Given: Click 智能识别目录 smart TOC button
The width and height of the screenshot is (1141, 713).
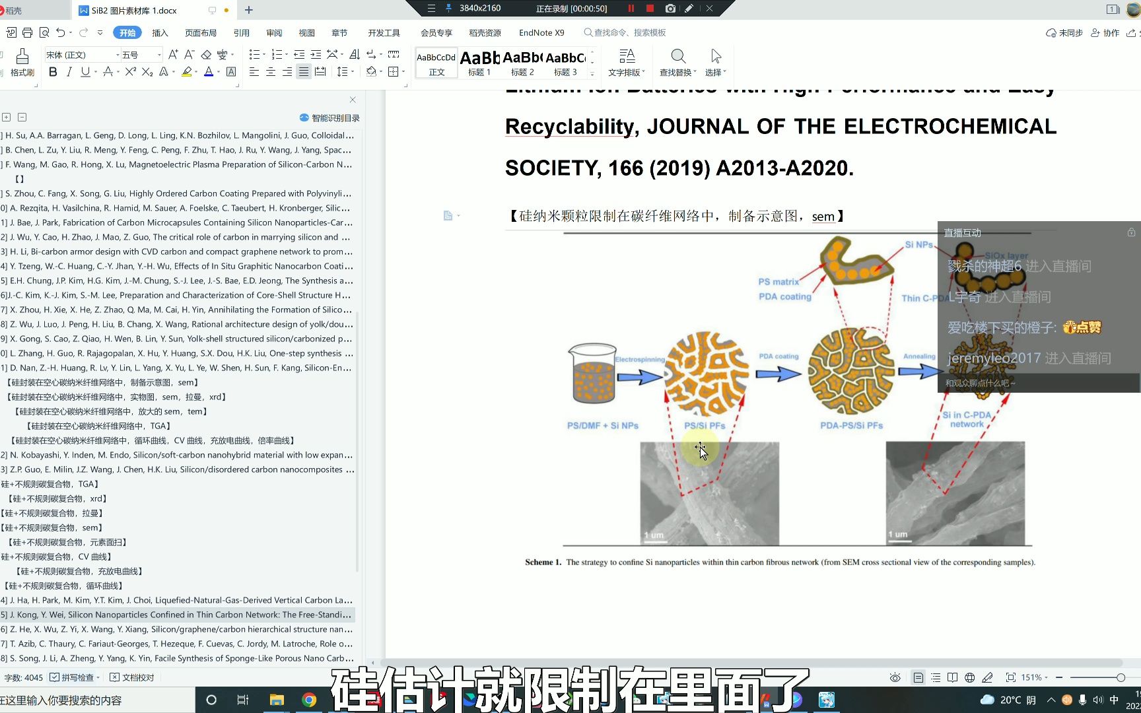Looking at the screenshot, I should point(329,118).
